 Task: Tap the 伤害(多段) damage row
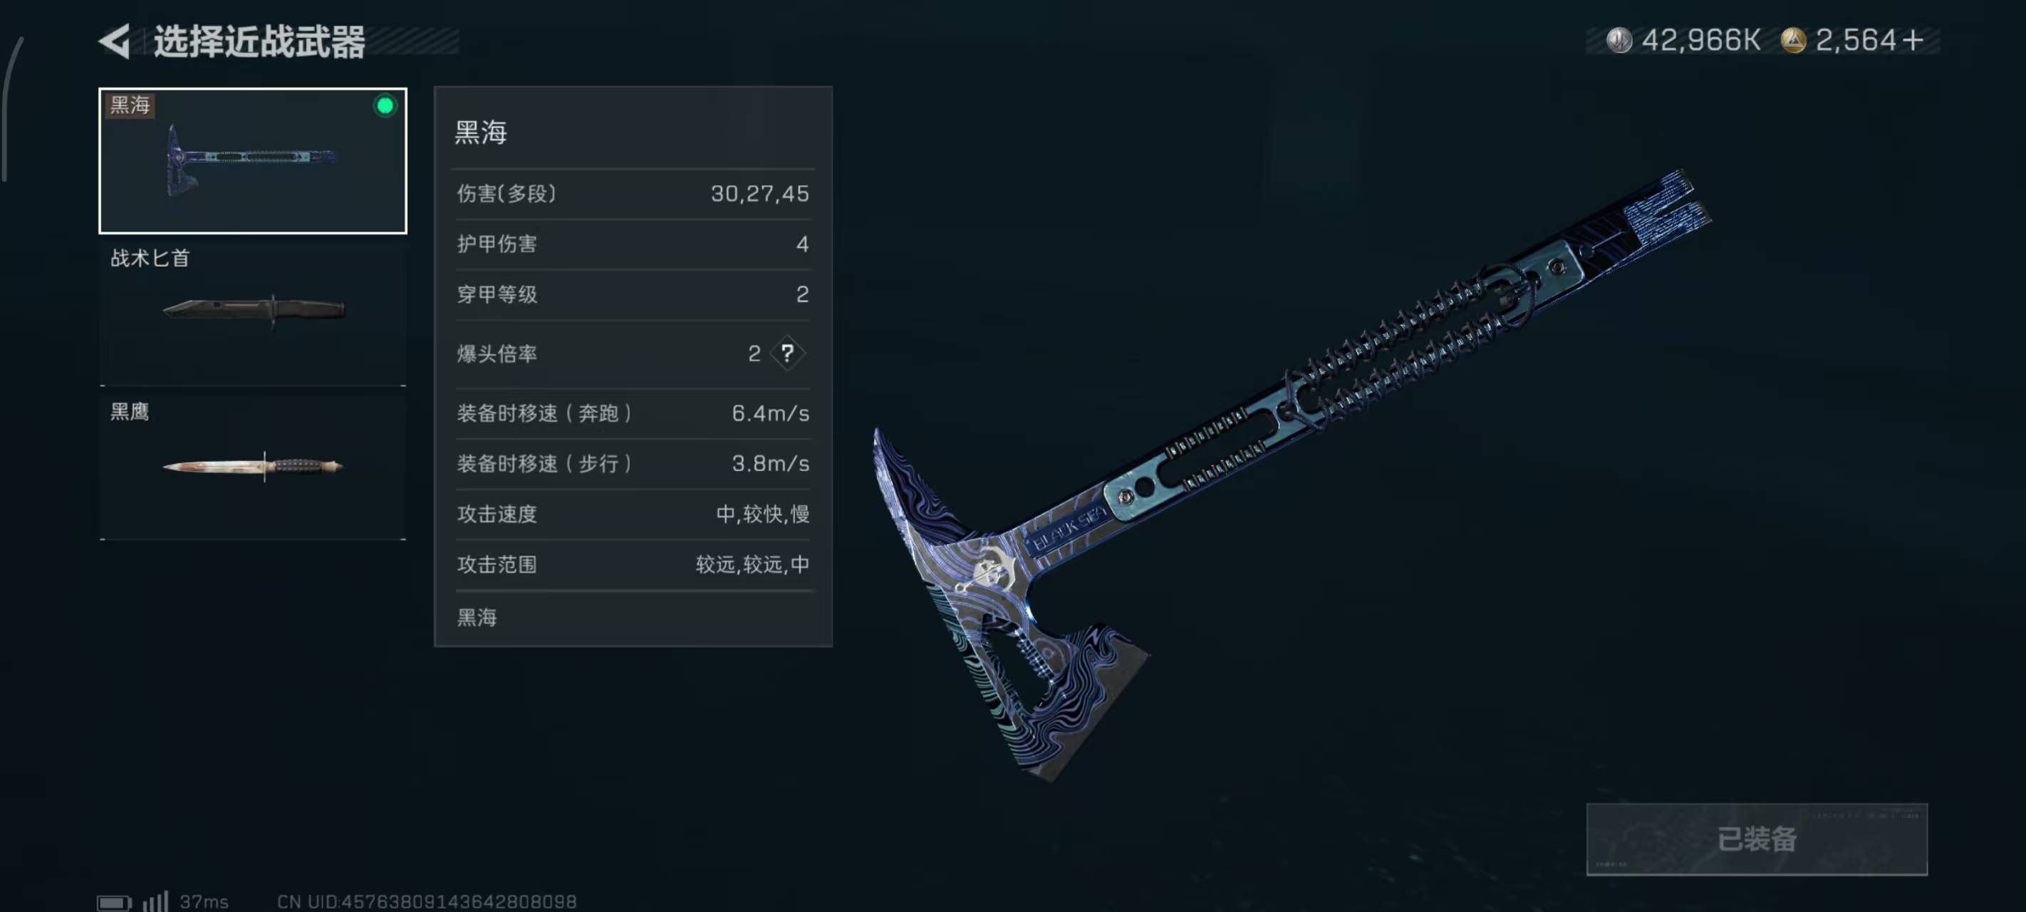(633, 194)
